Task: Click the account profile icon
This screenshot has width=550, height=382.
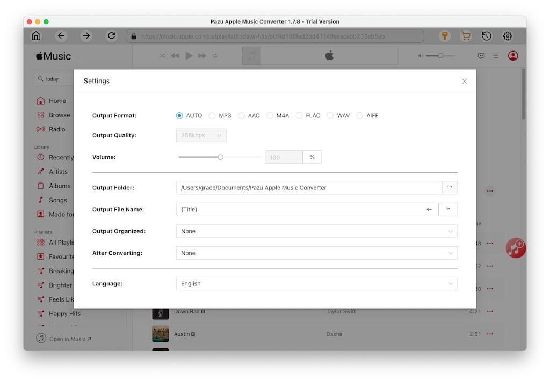Action: 513,56
